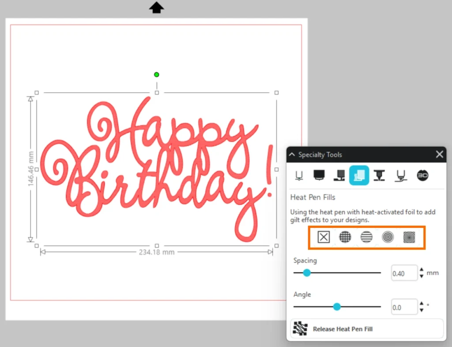
Task: Apply the square spiral fill pattern
Action: click(409, 238)
